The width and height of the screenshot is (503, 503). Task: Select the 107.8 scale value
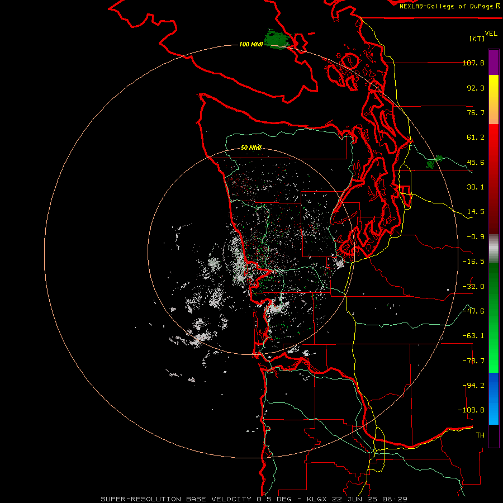(474, 63)
